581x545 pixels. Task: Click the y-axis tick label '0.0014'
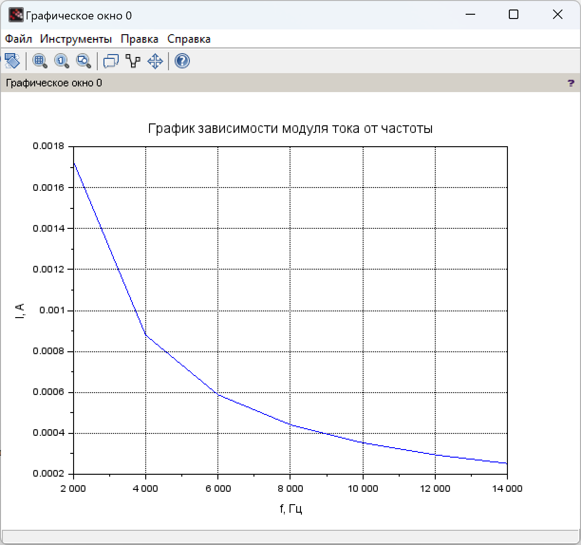48,228
